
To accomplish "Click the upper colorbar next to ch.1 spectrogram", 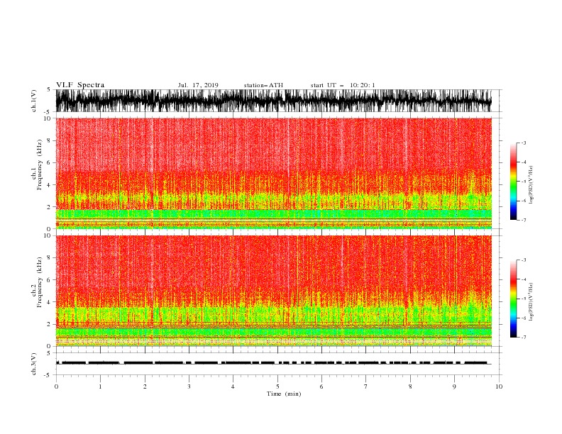I will 513,182.
